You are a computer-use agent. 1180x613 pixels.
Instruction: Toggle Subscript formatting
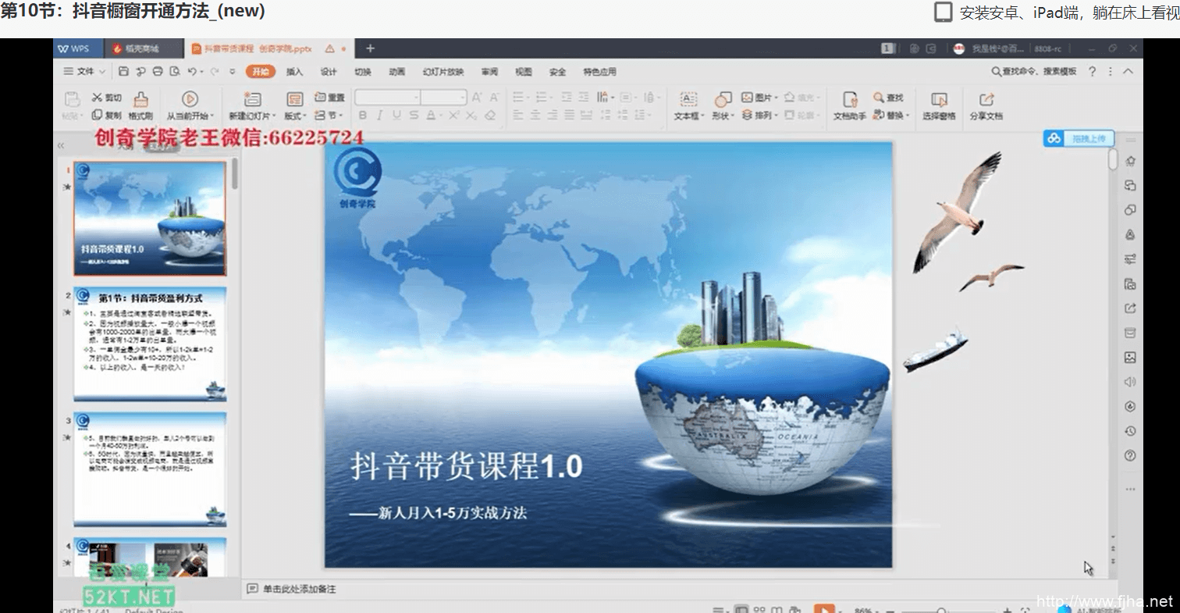click(x=471, y=115)
